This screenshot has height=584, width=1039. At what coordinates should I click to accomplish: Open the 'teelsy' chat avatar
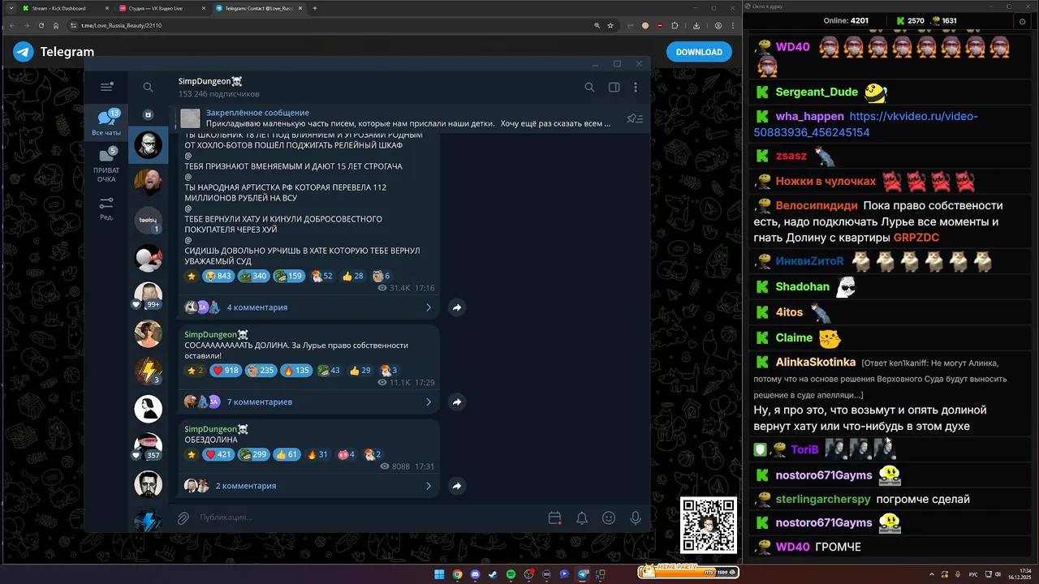pos(149,220)
